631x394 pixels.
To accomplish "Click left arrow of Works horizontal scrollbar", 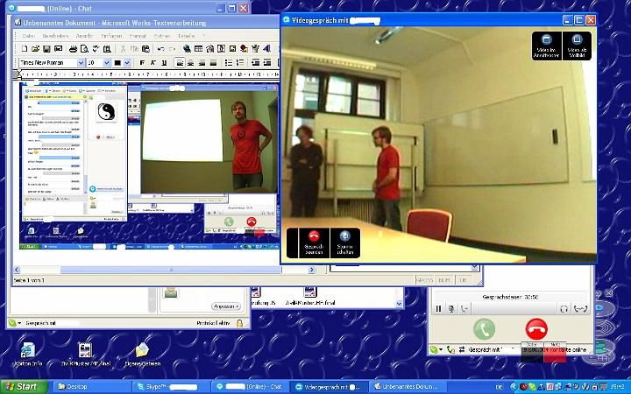I will 17,271.
